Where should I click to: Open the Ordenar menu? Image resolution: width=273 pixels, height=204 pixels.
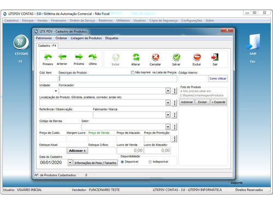61,38
